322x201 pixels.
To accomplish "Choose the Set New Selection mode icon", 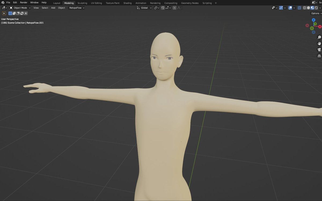I will (x=10, y=13).
